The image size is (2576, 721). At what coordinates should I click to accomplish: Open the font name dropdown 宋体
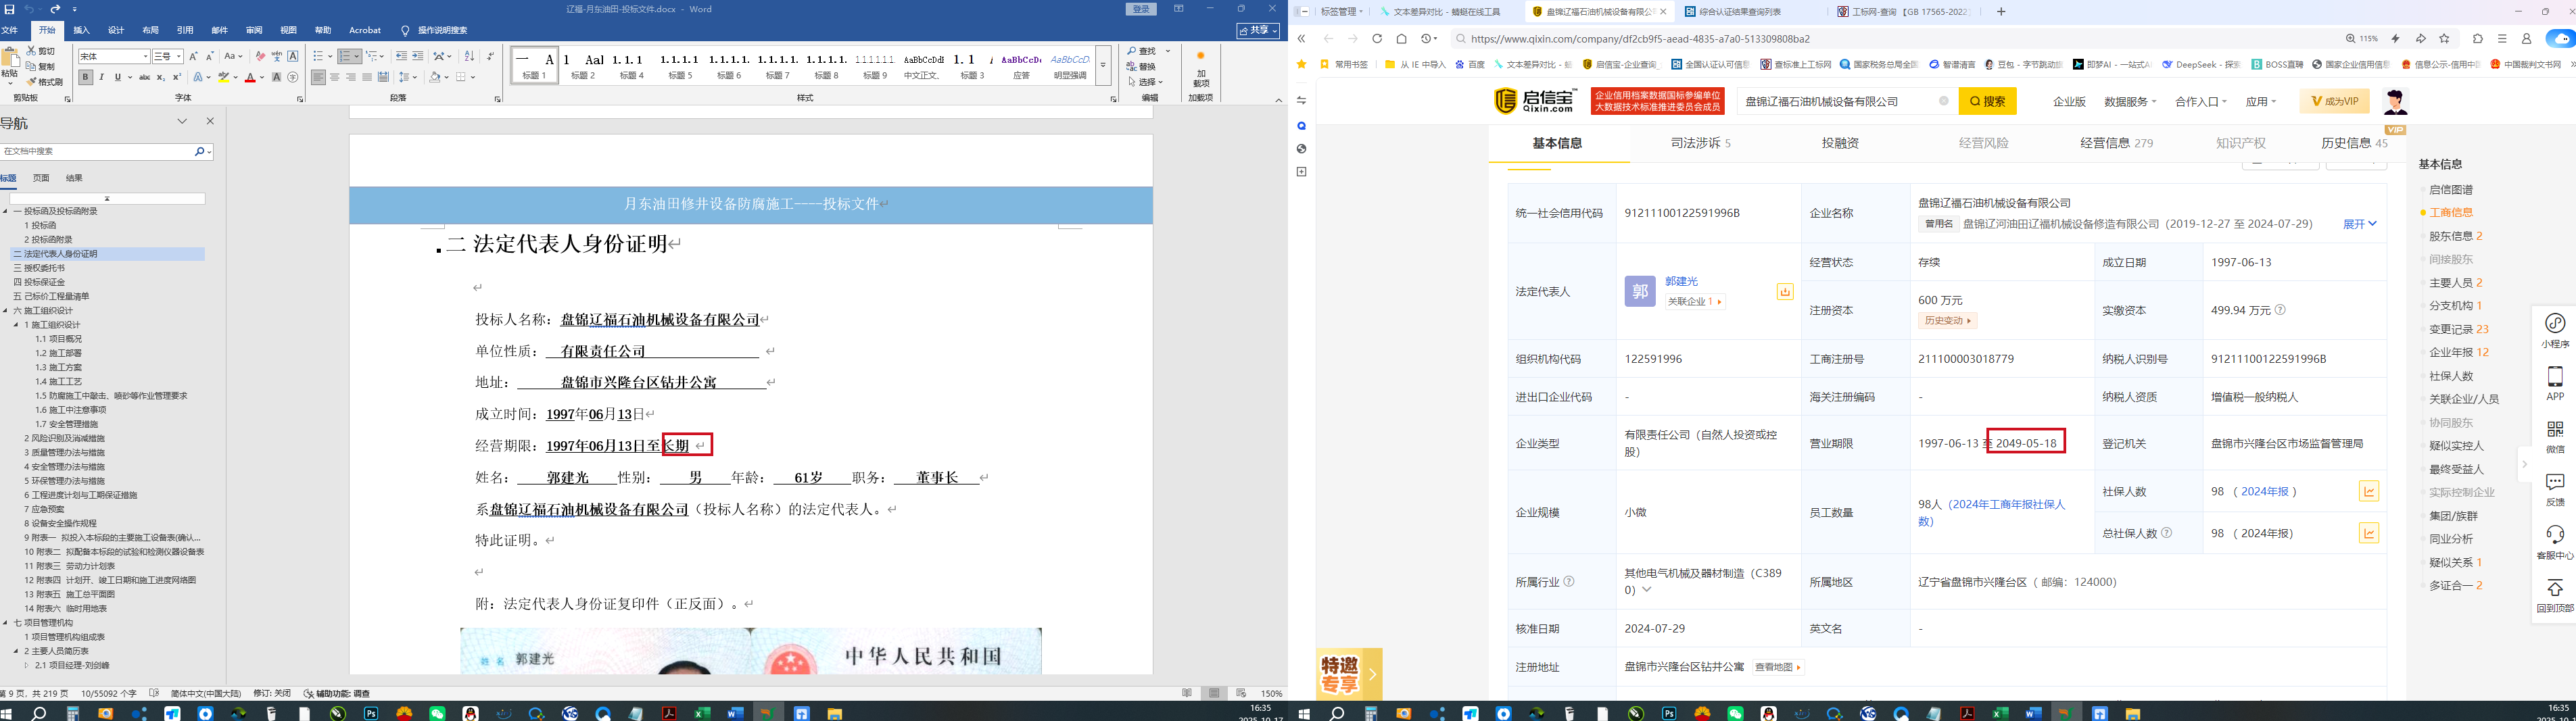[x=145, y=57]
